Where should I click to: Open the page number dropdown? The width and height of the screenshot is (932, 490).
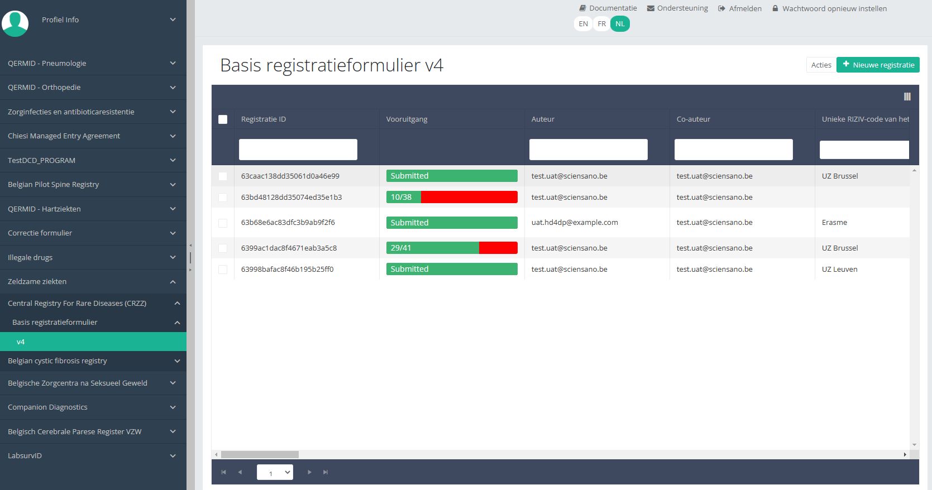point(275,472)
